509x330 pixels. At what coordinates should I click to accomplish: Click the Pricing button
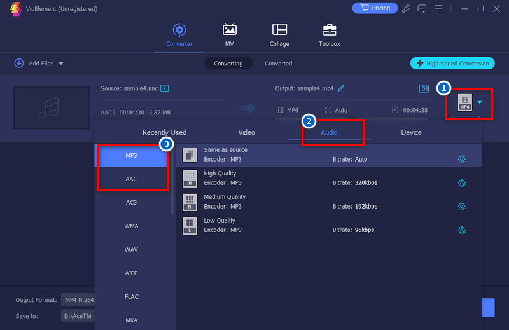click(x=375, y=8)
